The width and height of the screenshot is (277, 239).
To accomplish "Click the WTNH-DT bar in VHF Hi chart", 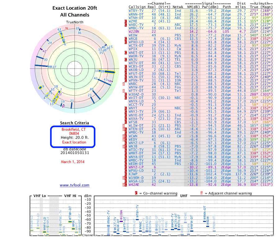I will pos(70,222).
